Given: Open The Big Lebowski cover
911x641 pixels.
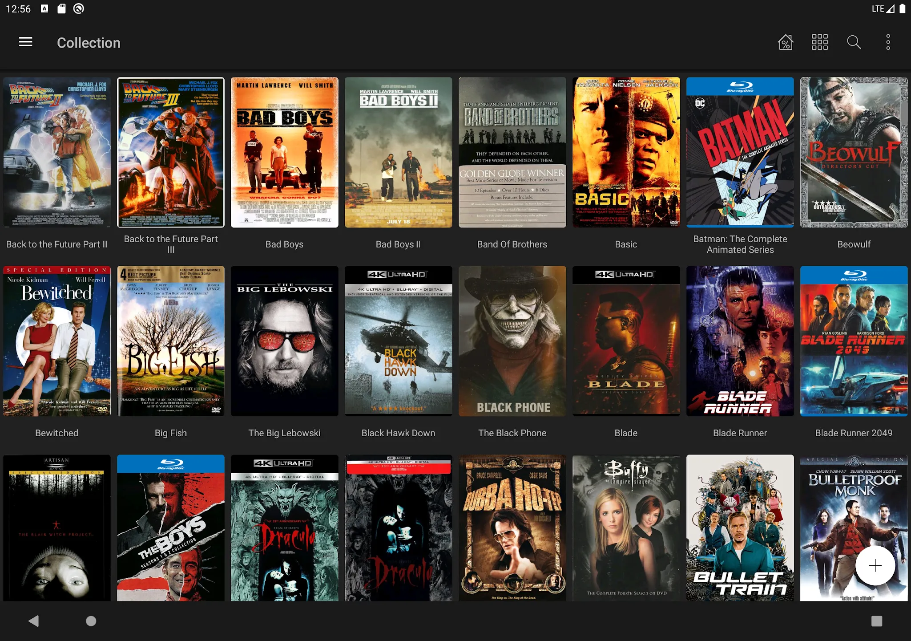Looking at the screenshot, I should [x=285, y=341].
